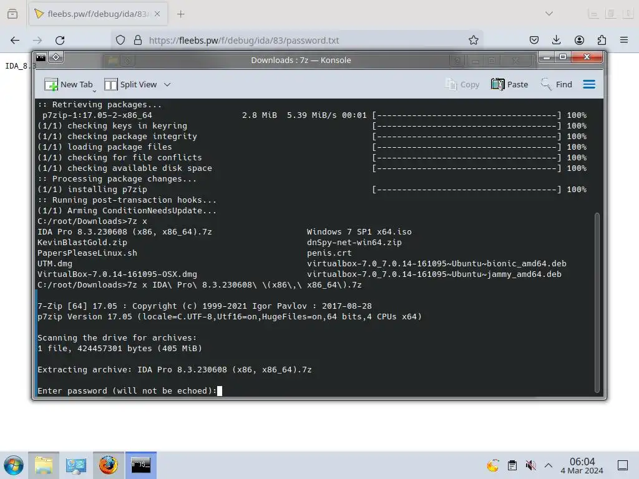Viewport: 639px width, 479px height.
Task: Open the Konsole hamburger menu
Action: tap(589, 84)
